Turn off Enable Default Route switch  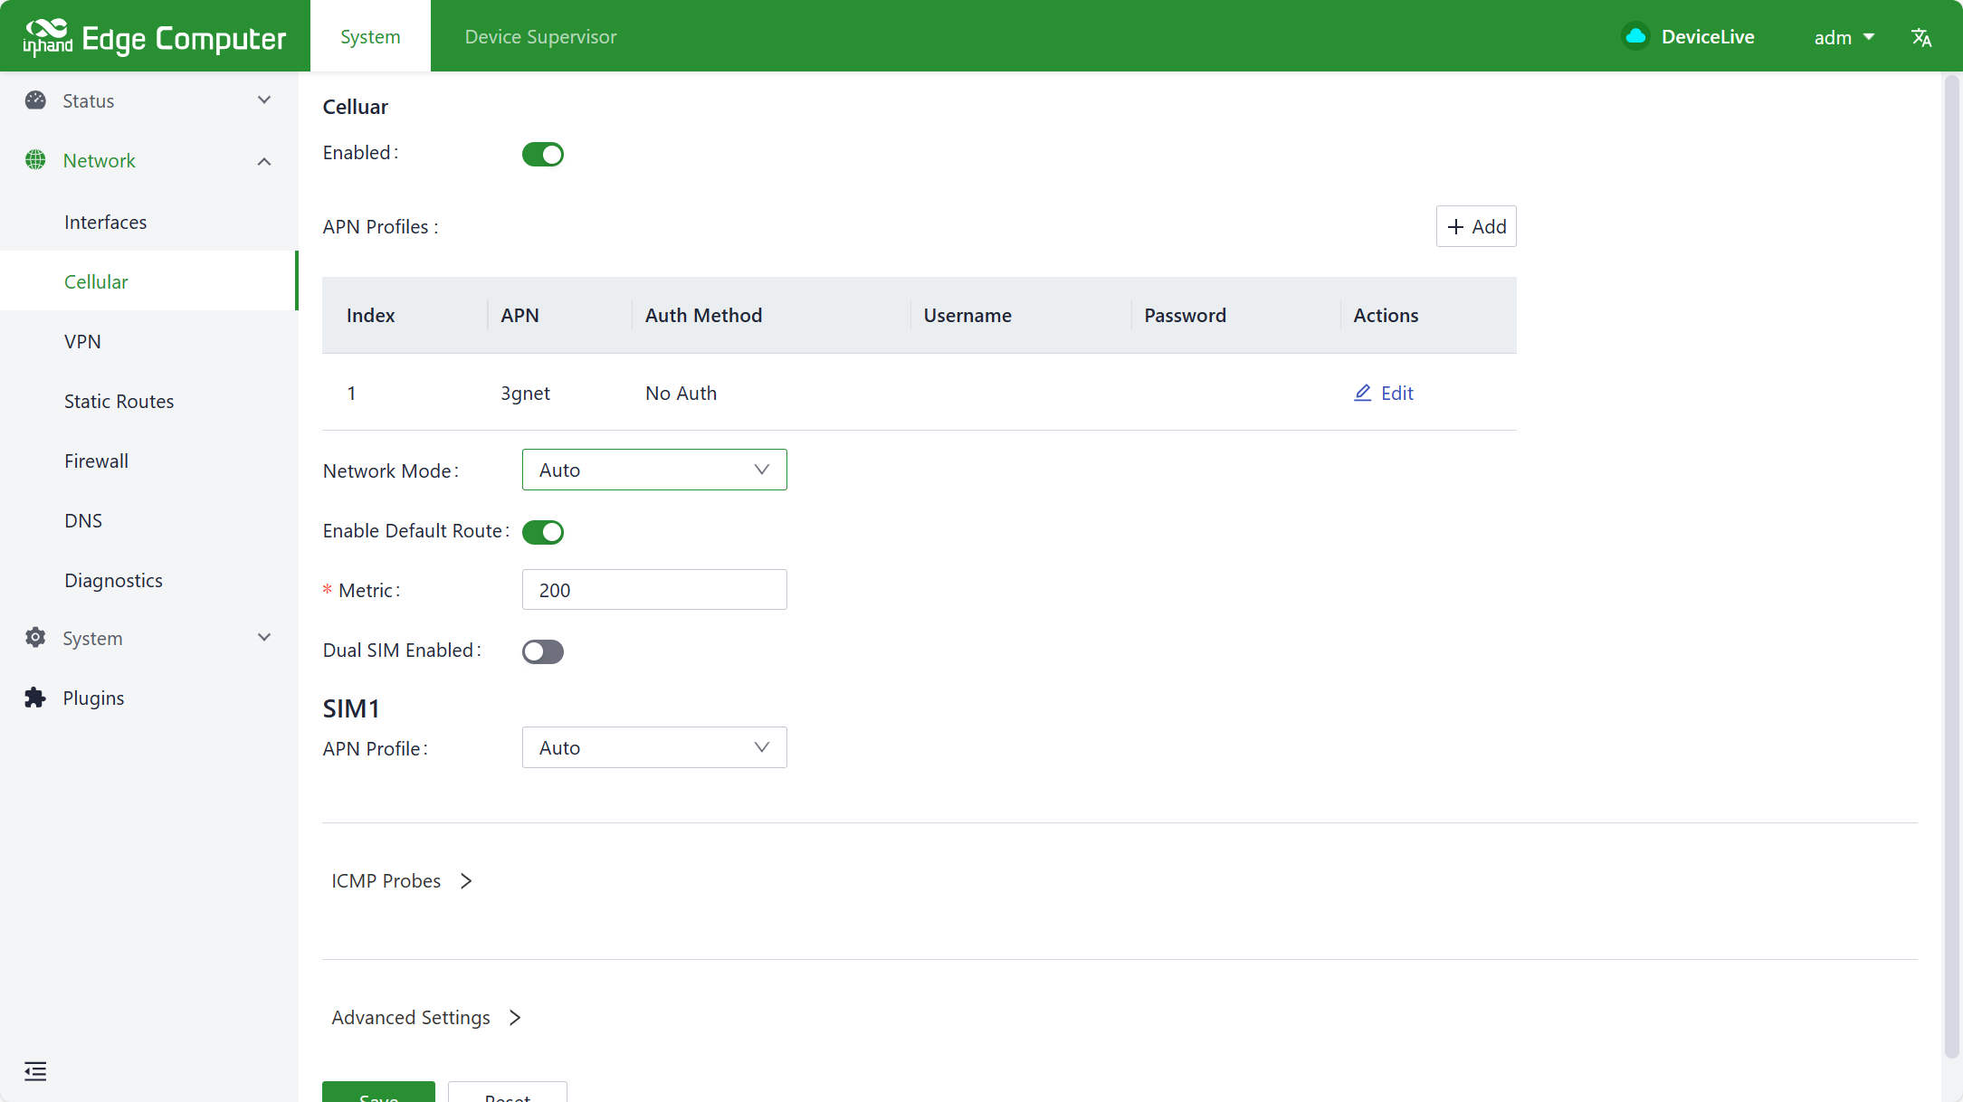tap(542, 532)
